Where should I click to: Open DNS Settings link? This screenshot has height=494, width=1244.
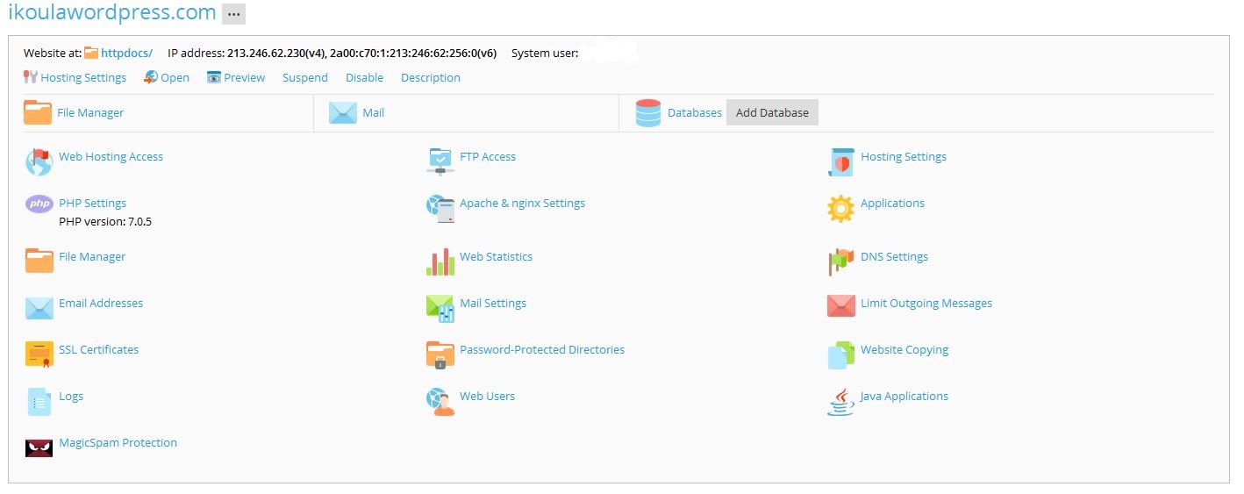(x=894, y=256)
